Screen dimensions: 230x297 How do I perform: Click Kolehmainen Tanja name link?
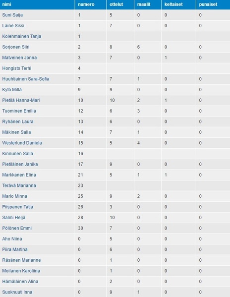22,36
